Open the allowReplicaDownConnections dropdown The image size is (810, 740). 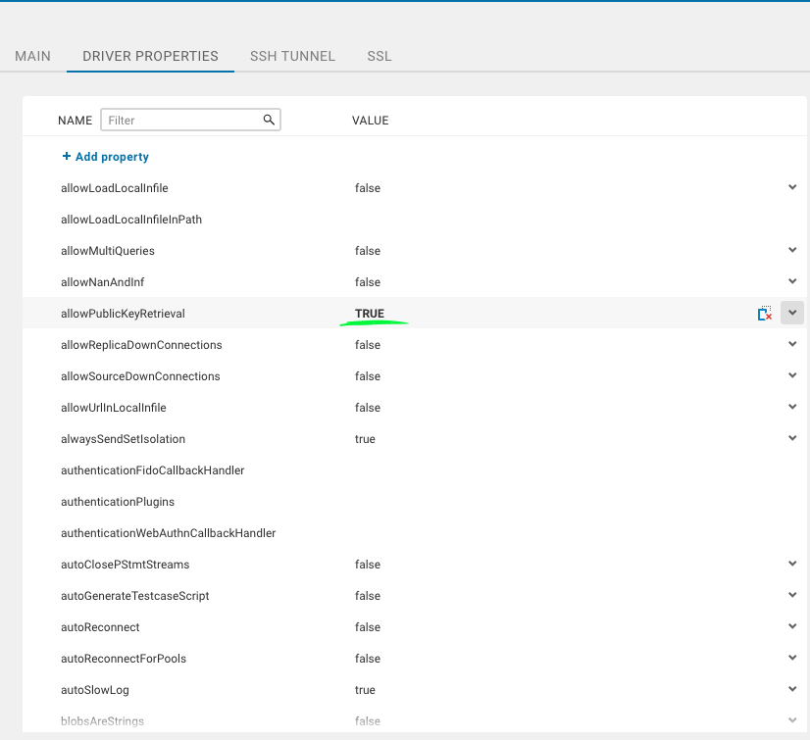pyautogui.click(x=792, y=343)
